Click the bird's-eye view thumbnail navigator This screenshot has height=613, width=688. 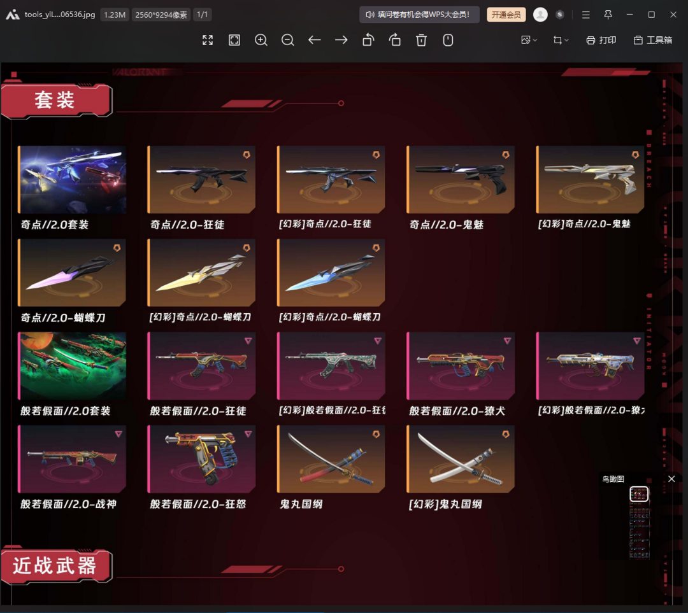pyautogui.click(x=640, y=522)
